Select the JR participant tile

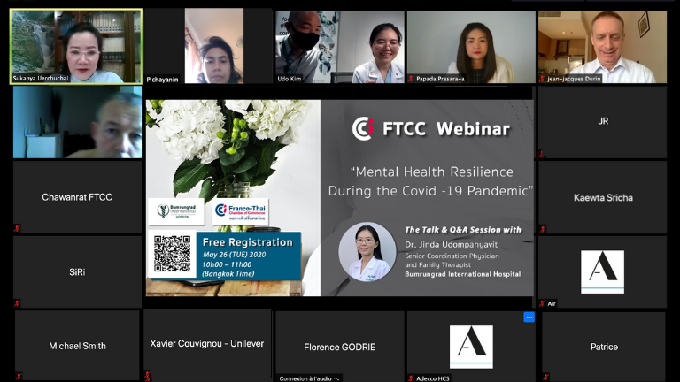[602, 121]
